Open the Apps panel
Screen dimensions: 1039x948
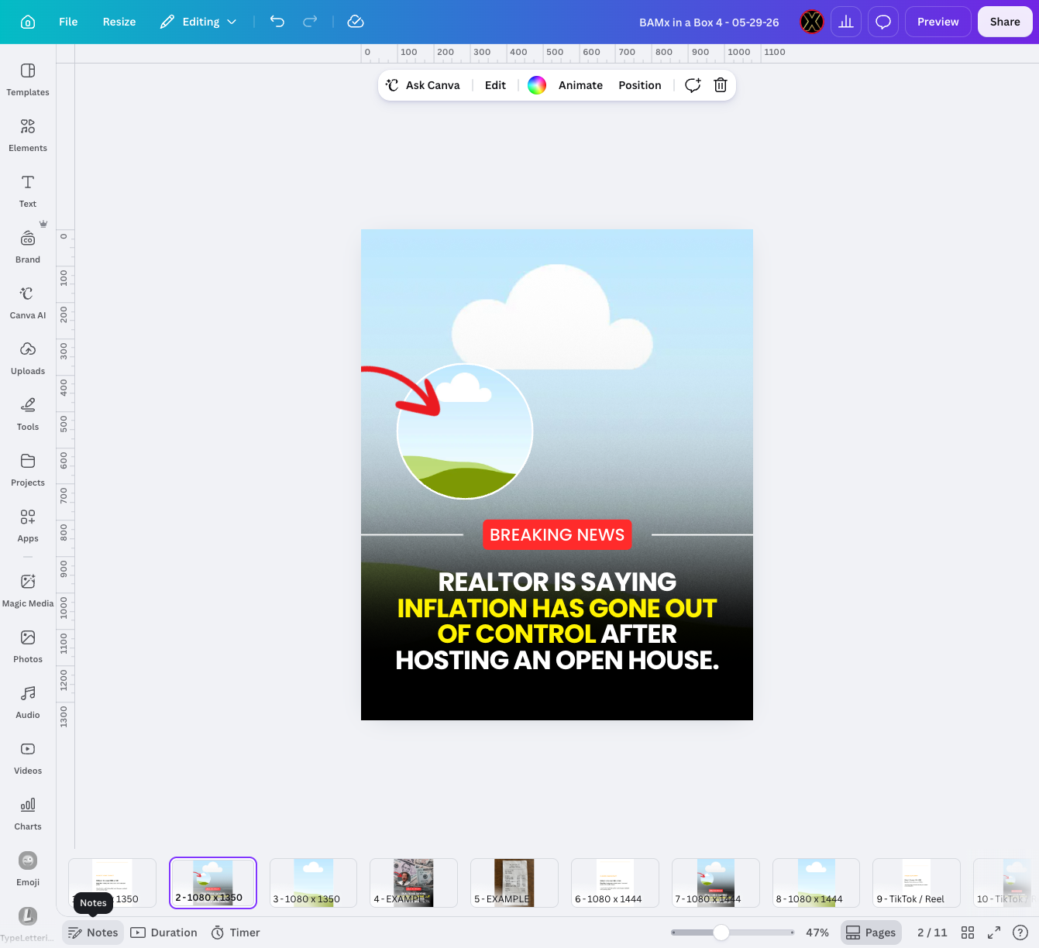pos(28,526)
